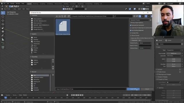Click the Cancel button
Screen dimensions: 184x103
pos(147,89)
